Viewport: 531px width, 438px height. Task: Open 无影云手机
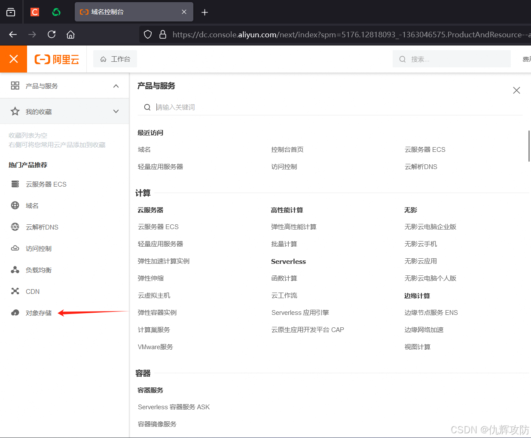click(421, 244)
